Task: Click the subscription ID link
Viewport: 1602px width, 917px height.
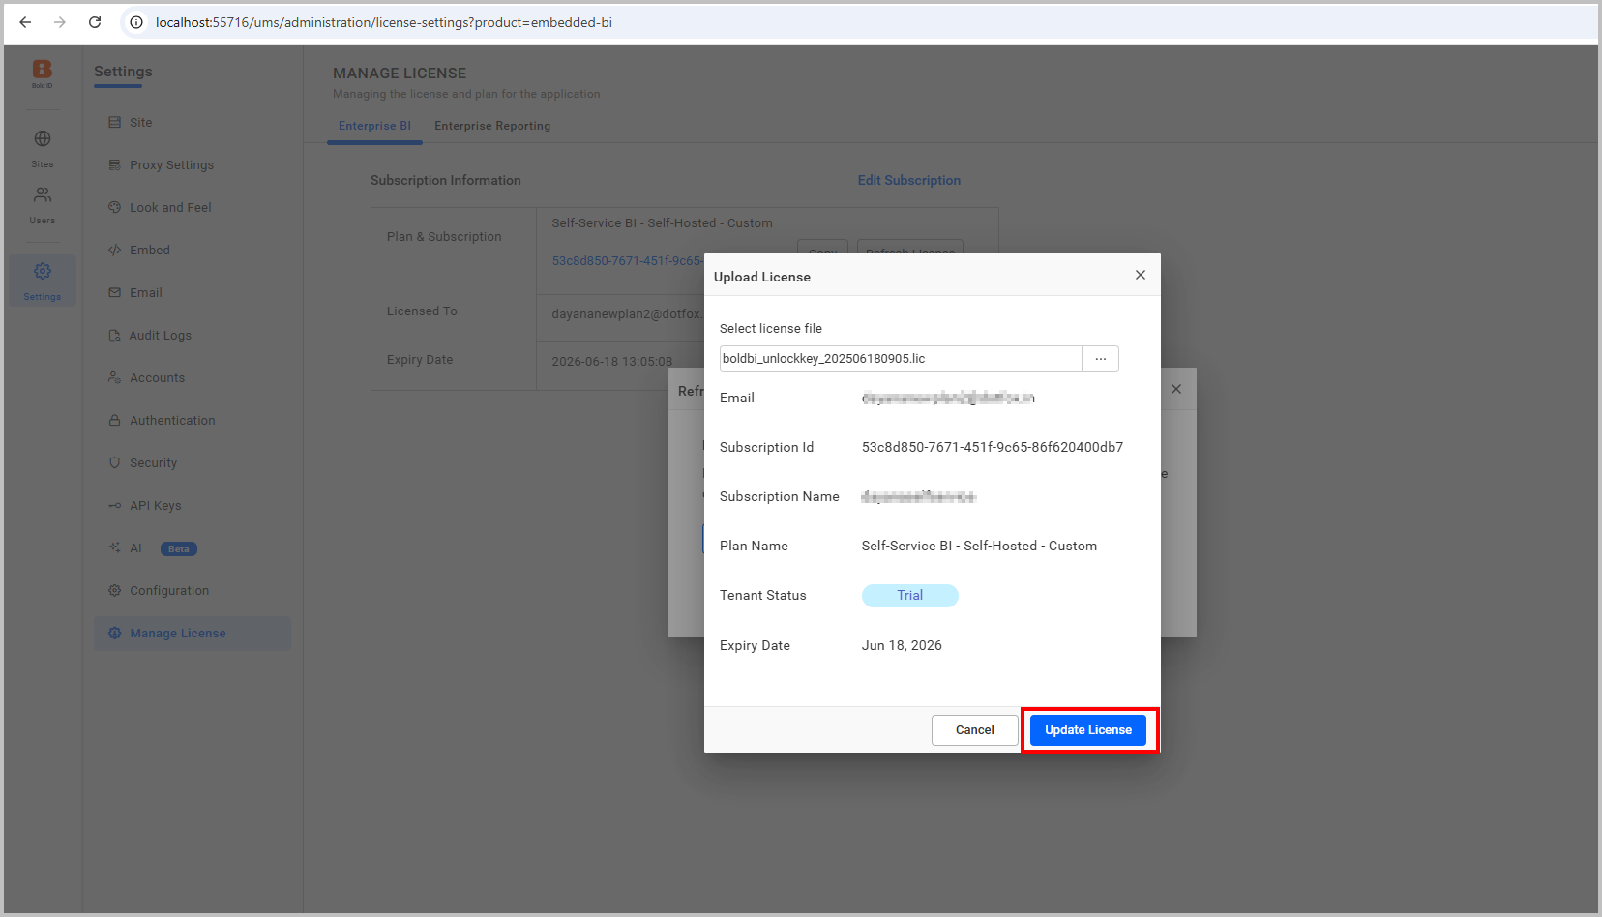Action: coord(626,260)
